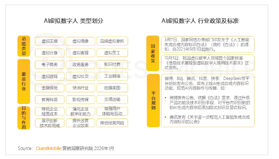Select the 降低经营风险 box

[x=112, y=123]
